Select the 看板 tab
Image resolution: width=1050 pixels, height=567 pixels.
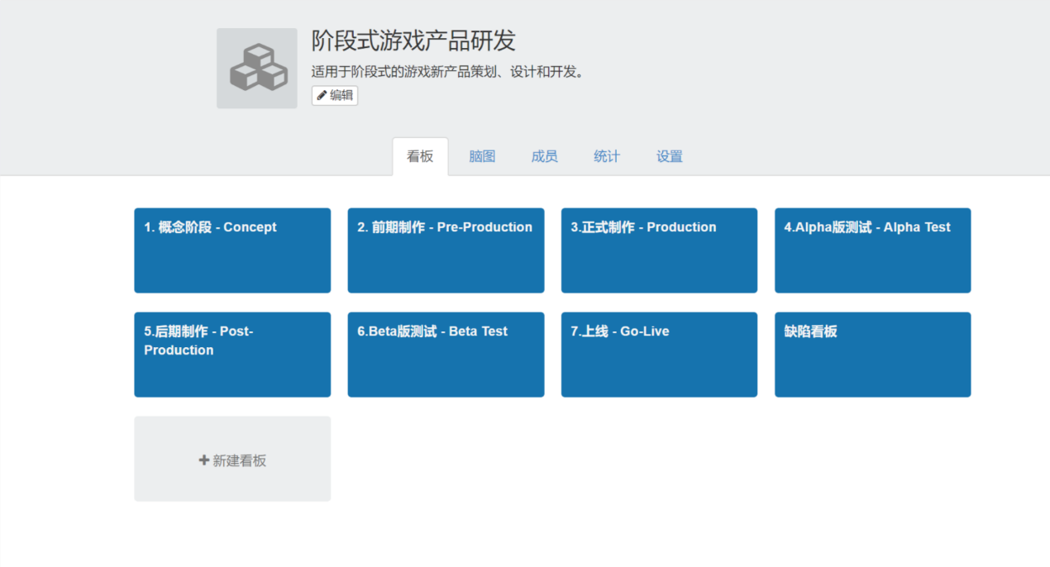420,156
